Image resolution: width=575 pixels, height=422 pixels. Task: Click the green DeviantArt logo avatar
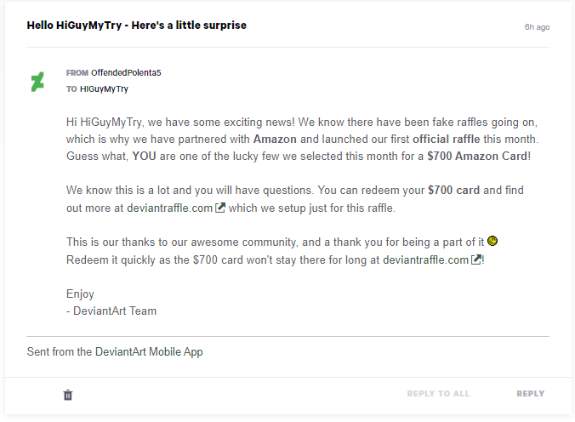37,82
